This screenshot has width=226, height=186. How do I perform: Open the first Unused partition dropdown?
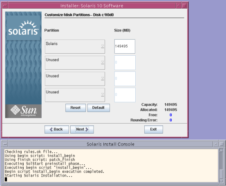75,63
